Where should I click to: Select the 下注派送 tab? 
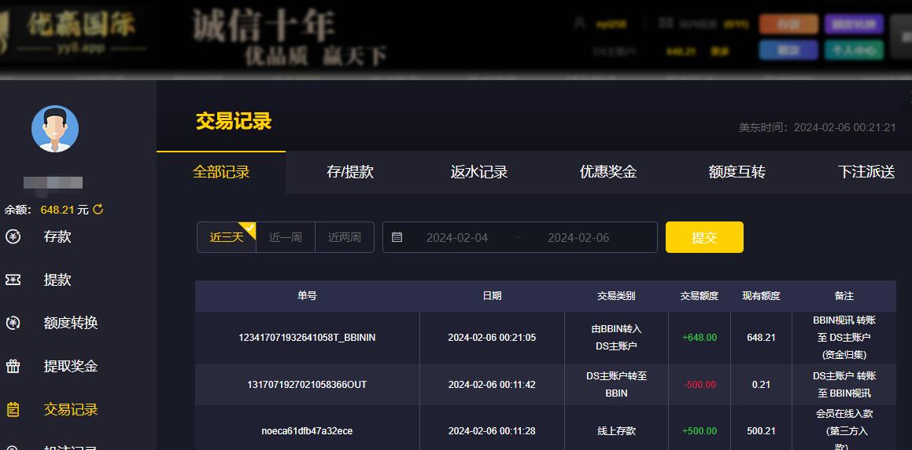point(866,172)
